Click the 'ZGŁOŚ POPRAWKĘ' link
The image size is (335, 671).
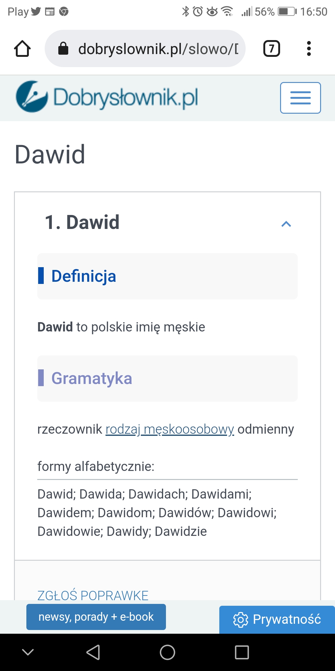pyautogui.click(x=93, y=595)
